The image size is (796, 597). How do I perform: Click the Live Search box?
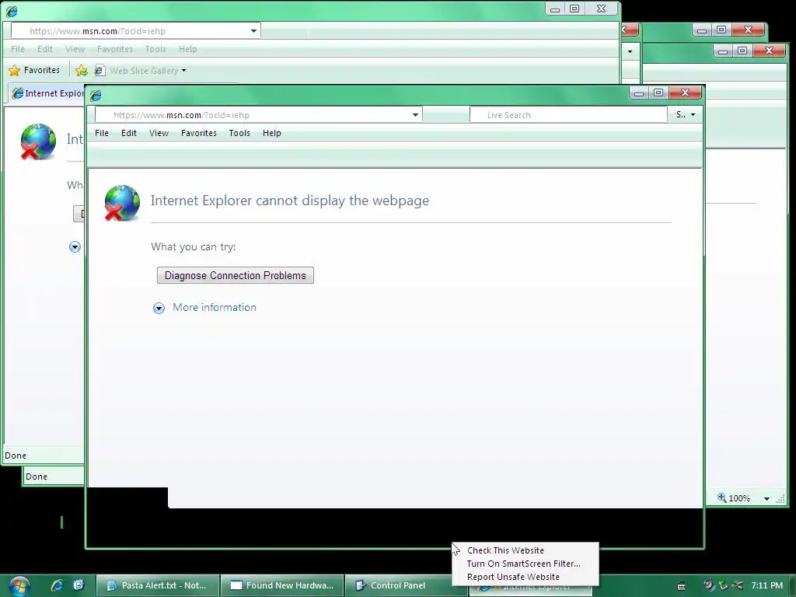[568, 115]
